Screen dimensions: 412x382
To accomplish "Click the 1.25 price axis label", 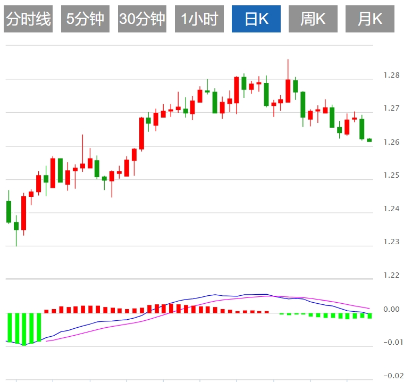I will point(391,176).
